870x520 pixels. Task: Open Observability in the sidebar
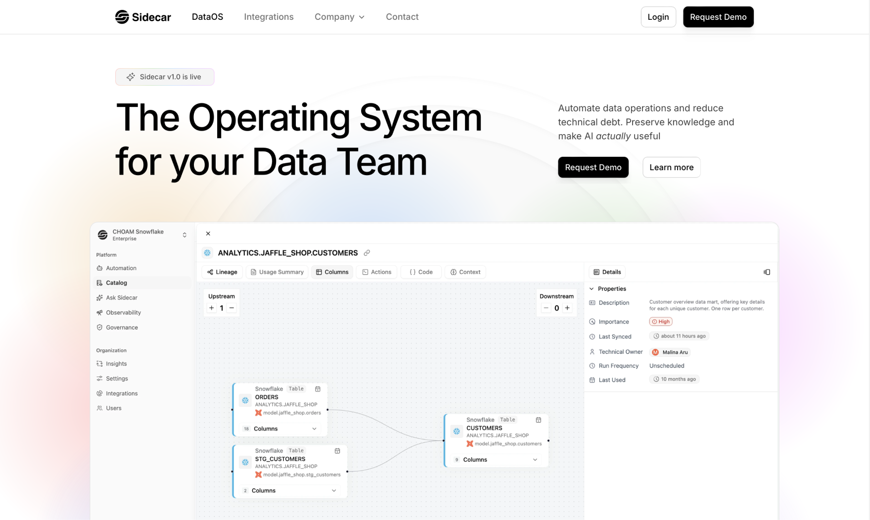(x=123, y=313)
